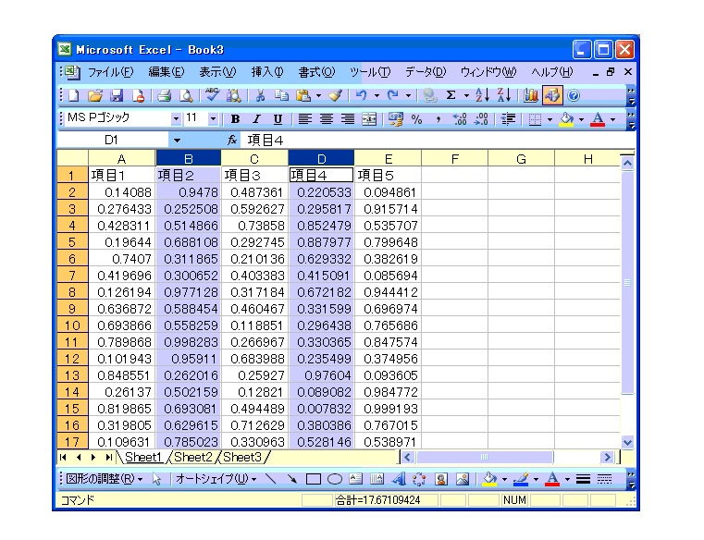Open the データ(D) menu

coord(426,72)
